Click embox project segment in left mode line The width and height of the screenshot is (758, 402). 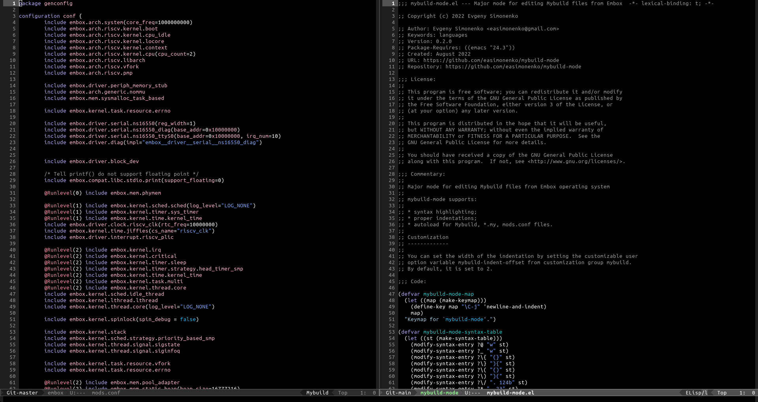tap(55, 393)
